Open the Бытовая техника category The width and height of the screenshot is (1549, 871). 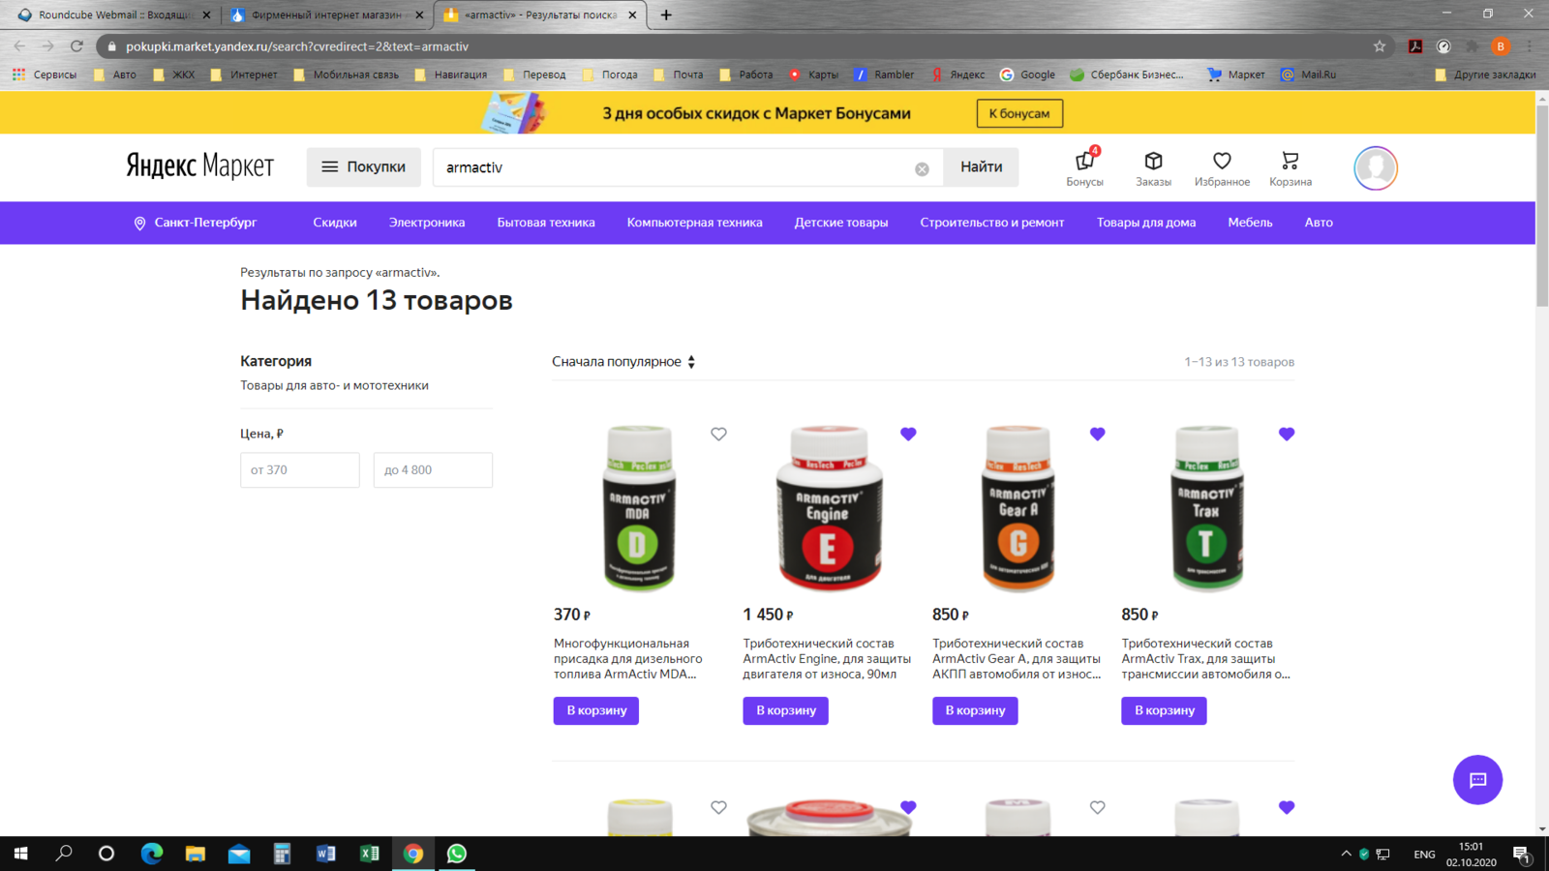tap(546, 223)
